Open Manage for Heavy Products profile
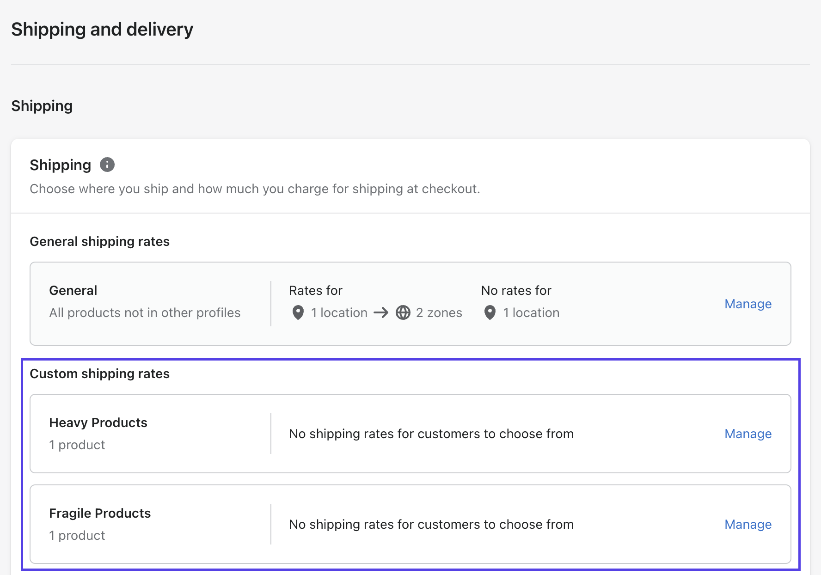 click(747, 434)
